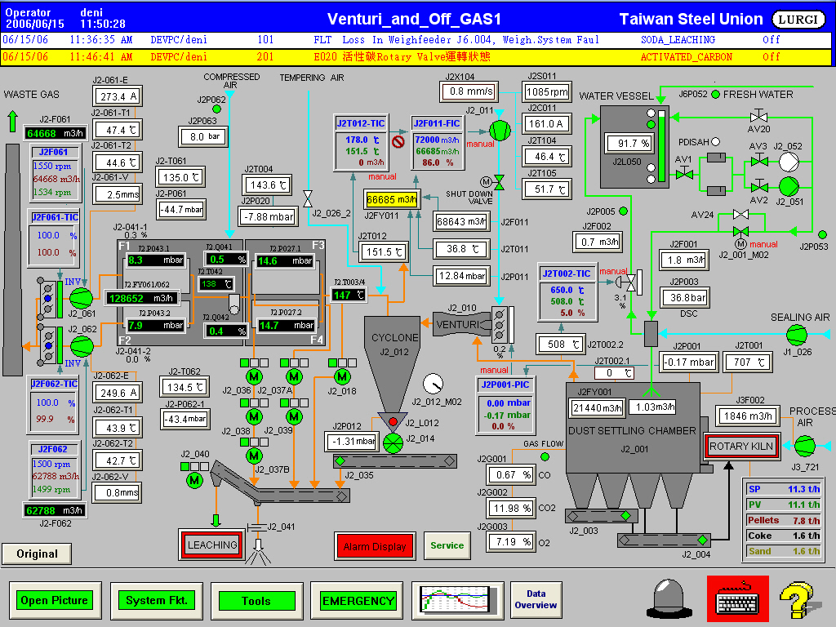
Task: Click the J2_036 motor symbol
Action: [254, 376]
